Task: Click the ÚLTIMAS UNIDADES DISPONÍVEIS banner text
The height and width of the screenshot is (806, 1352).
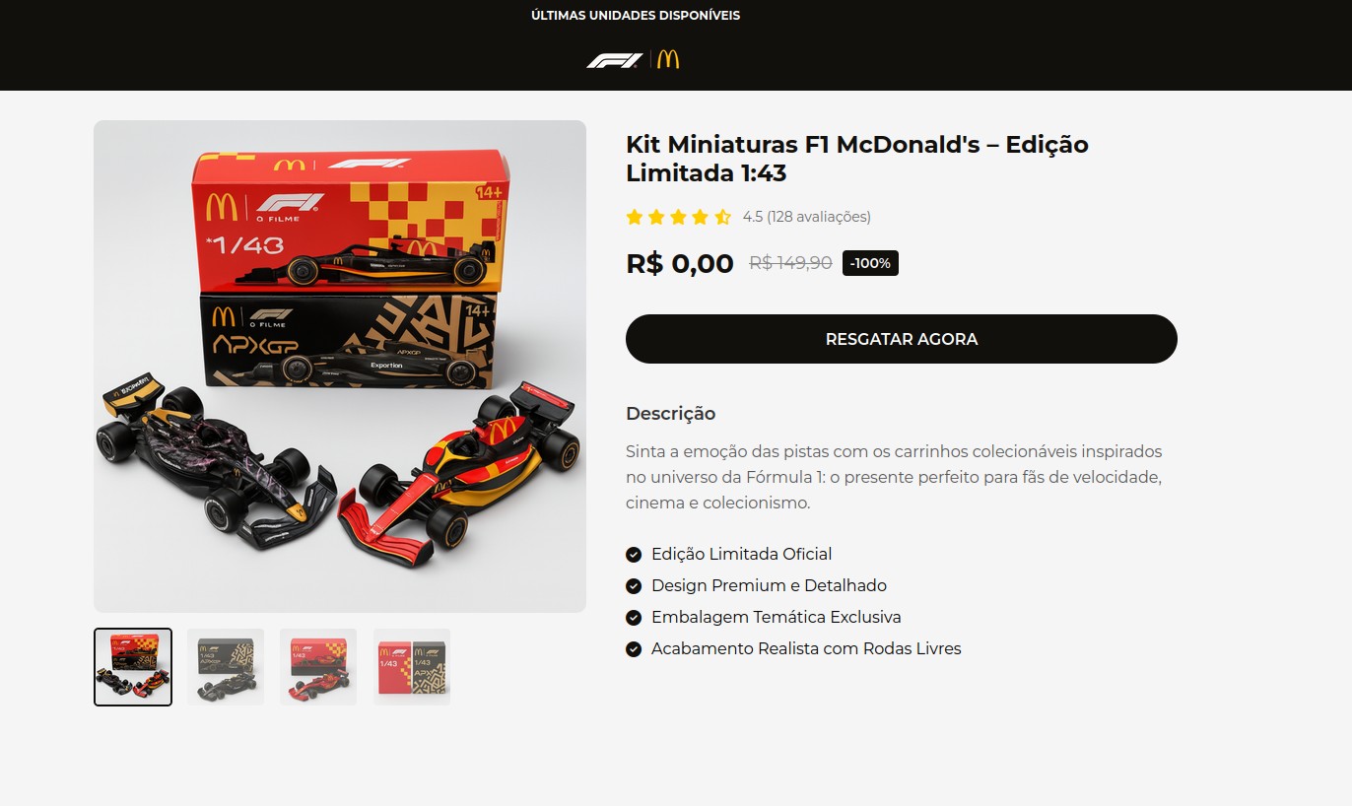Action: coord(636,16)
